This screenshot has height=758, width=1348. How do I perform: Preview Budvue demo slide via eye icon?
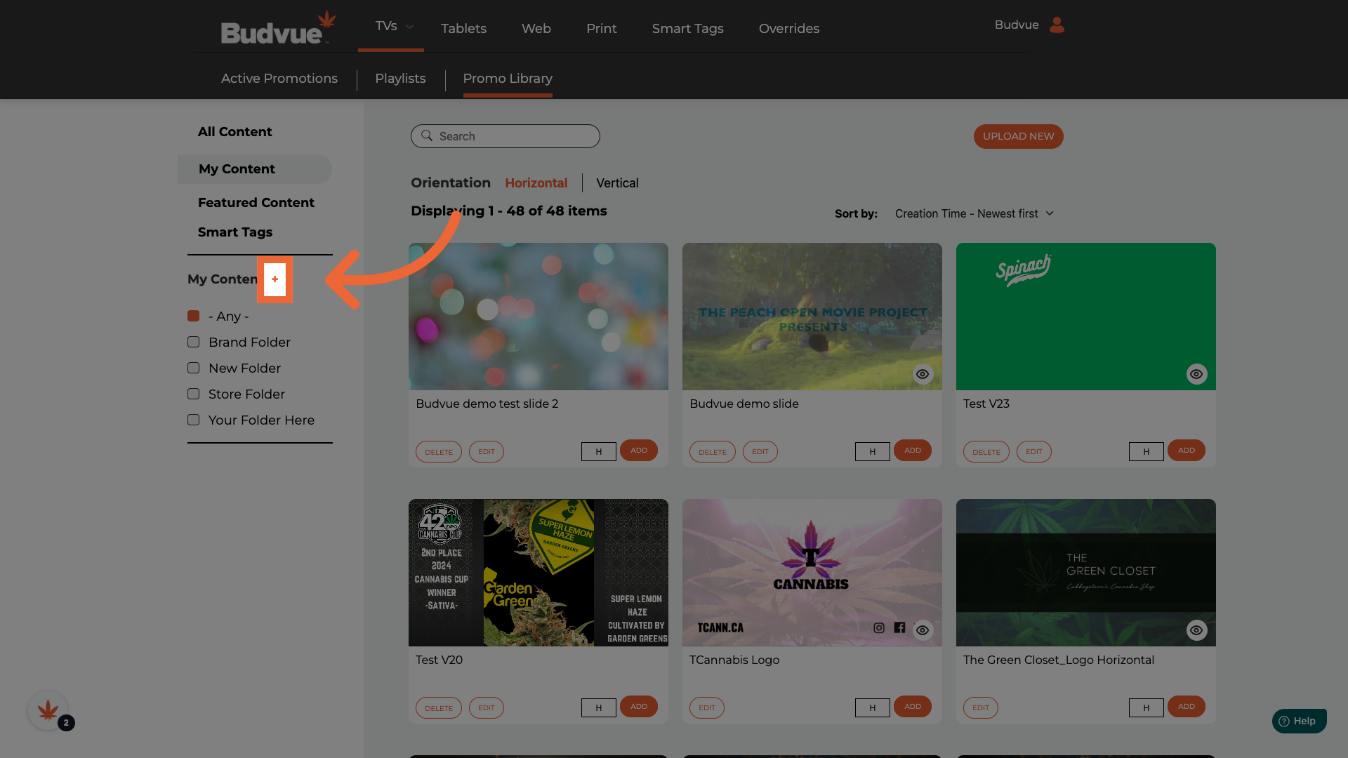[923, 374]
